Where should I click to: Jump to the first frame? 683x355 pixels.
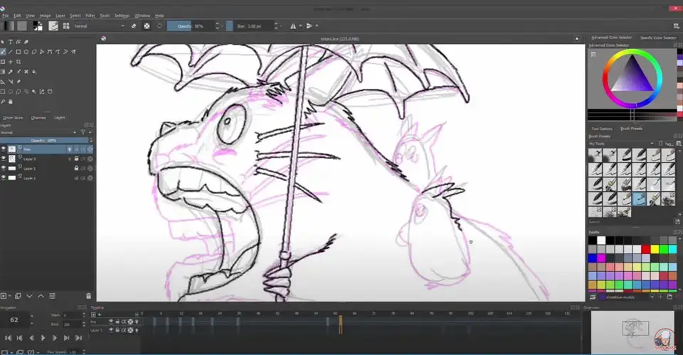tap(8, 338)
